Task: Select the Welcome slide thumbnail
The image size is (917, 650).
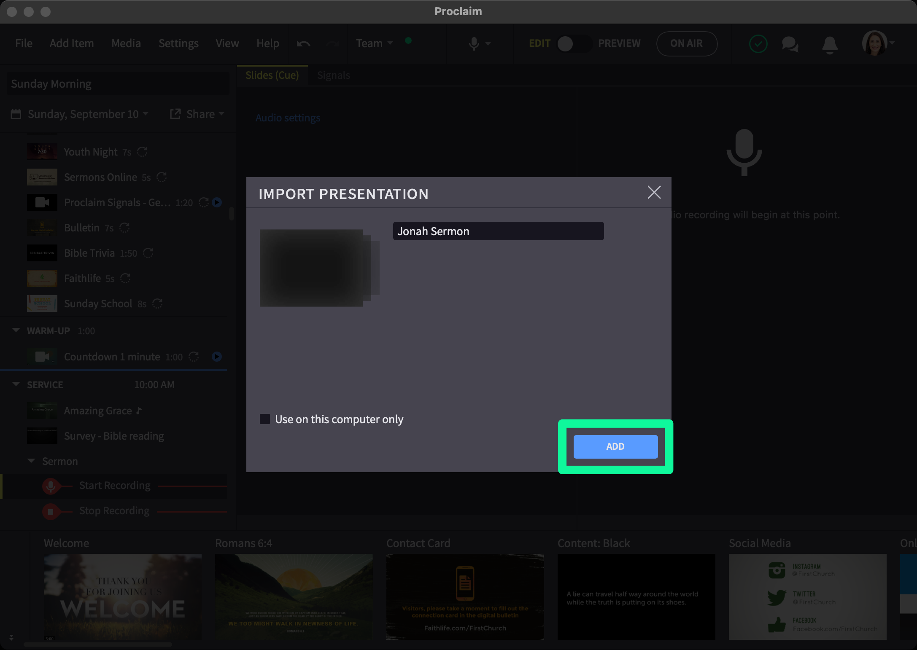Action: pos(123,596)
